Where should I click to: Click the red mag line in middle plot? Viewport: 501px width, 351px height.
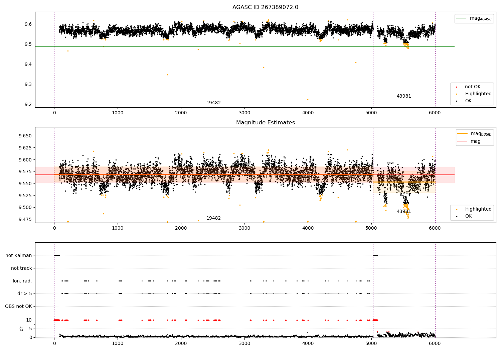(245, 175)
